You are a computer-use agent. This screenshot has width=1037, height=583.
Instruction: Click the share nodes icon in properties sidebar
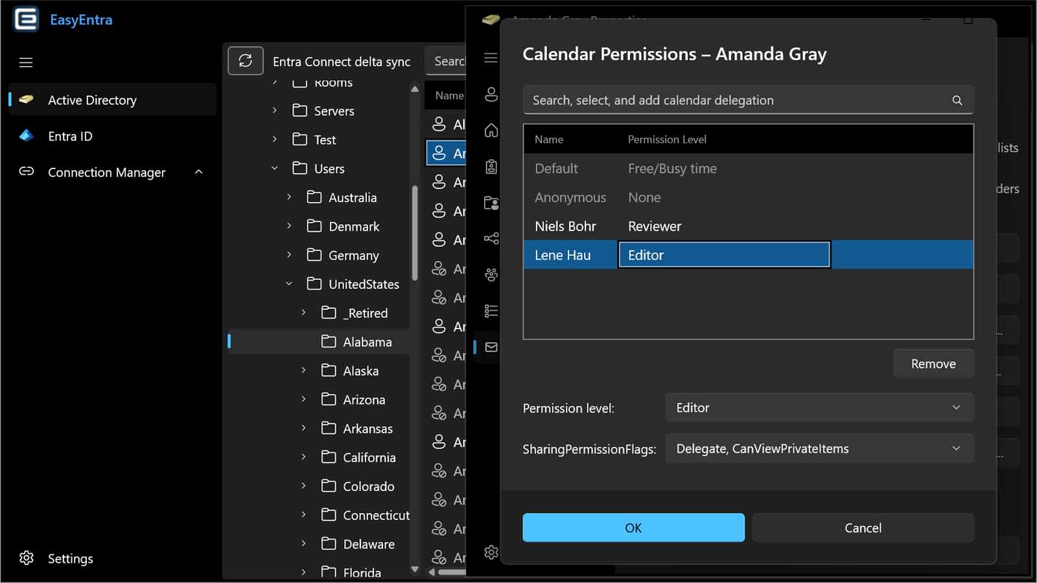pos(491,238)
